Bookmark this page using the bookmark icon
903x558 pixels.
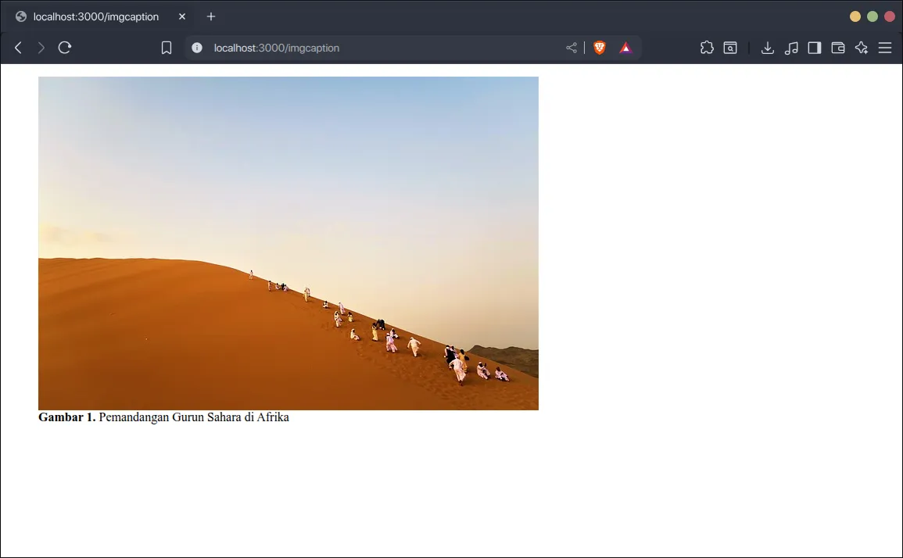point(166,48)
